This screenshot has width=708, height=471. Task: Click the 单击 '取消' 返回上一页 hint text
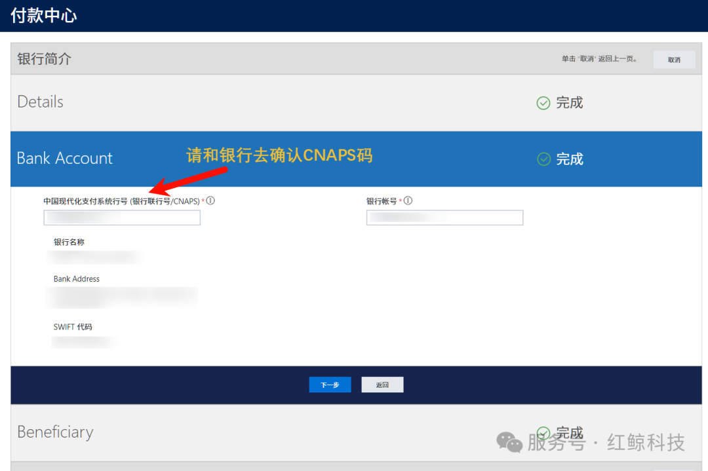(x=599, y=59)
